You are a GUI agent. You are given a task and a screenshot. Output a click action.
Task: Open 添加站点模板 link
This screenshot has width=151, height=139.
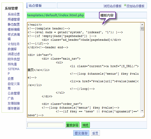(x=135, y=6)
